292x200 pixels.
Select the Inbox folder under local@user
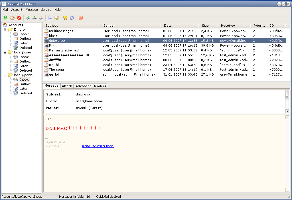click(24, 57)
